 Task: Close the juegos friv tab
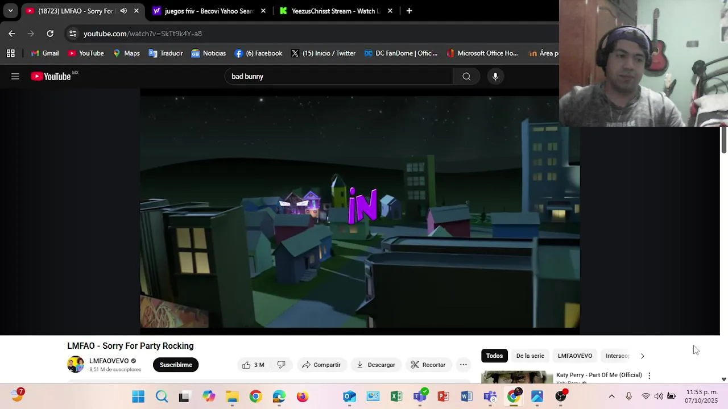click(263, 11)
